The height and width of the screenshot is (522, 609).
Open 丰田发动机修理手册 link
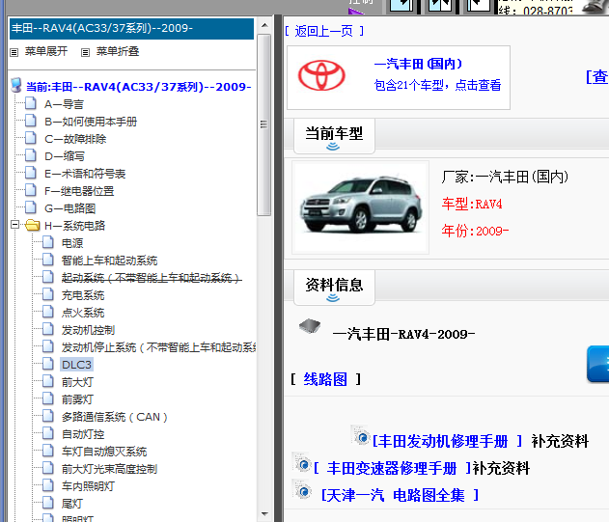[448, 441]
